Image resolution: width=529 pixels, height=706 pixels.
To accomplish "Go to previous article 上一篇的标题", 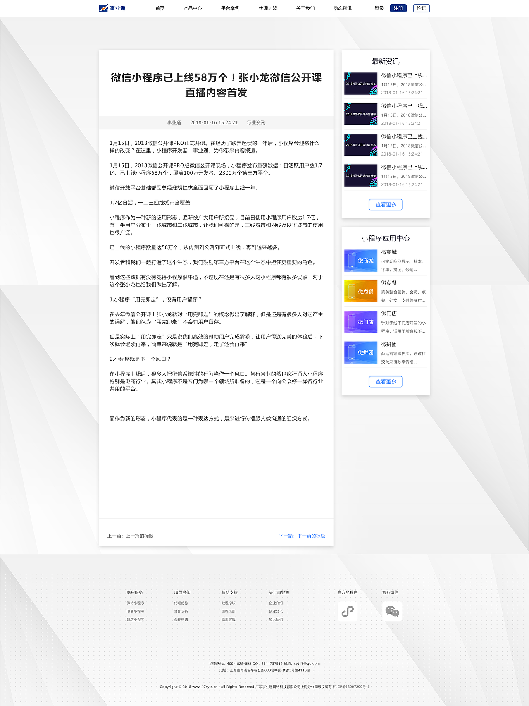I will pyautogui.click(x=131, y=536).
